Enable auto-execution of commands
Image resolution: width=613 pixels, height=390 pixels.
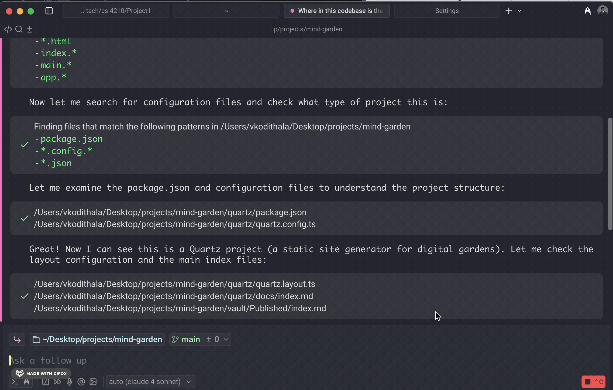[57, 382]
